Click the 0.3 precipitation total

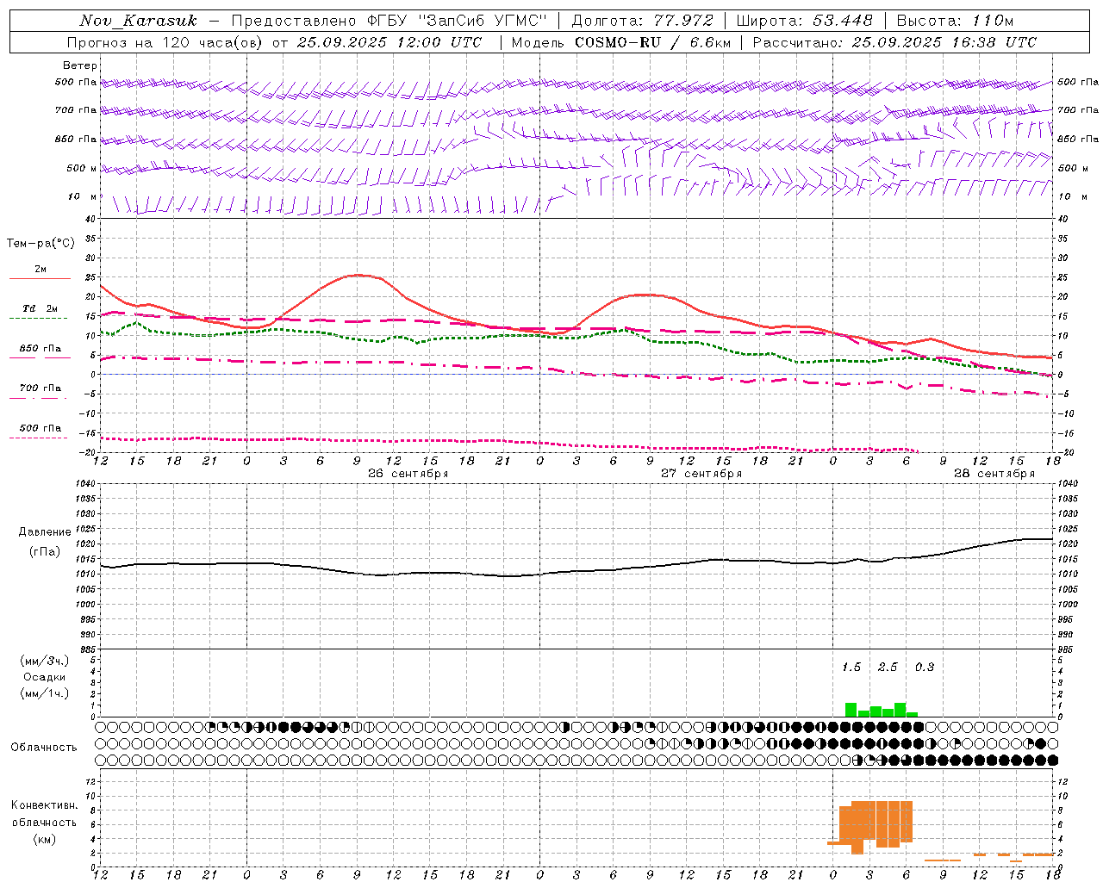[925, 668]
